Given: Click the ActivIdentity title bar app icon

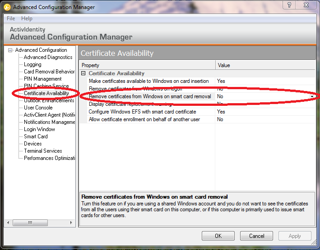Looking at the screenshot, I should coord(7,7).
